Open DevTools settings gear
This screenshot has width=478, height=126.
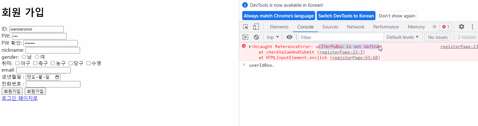click(x=461, y=27)
